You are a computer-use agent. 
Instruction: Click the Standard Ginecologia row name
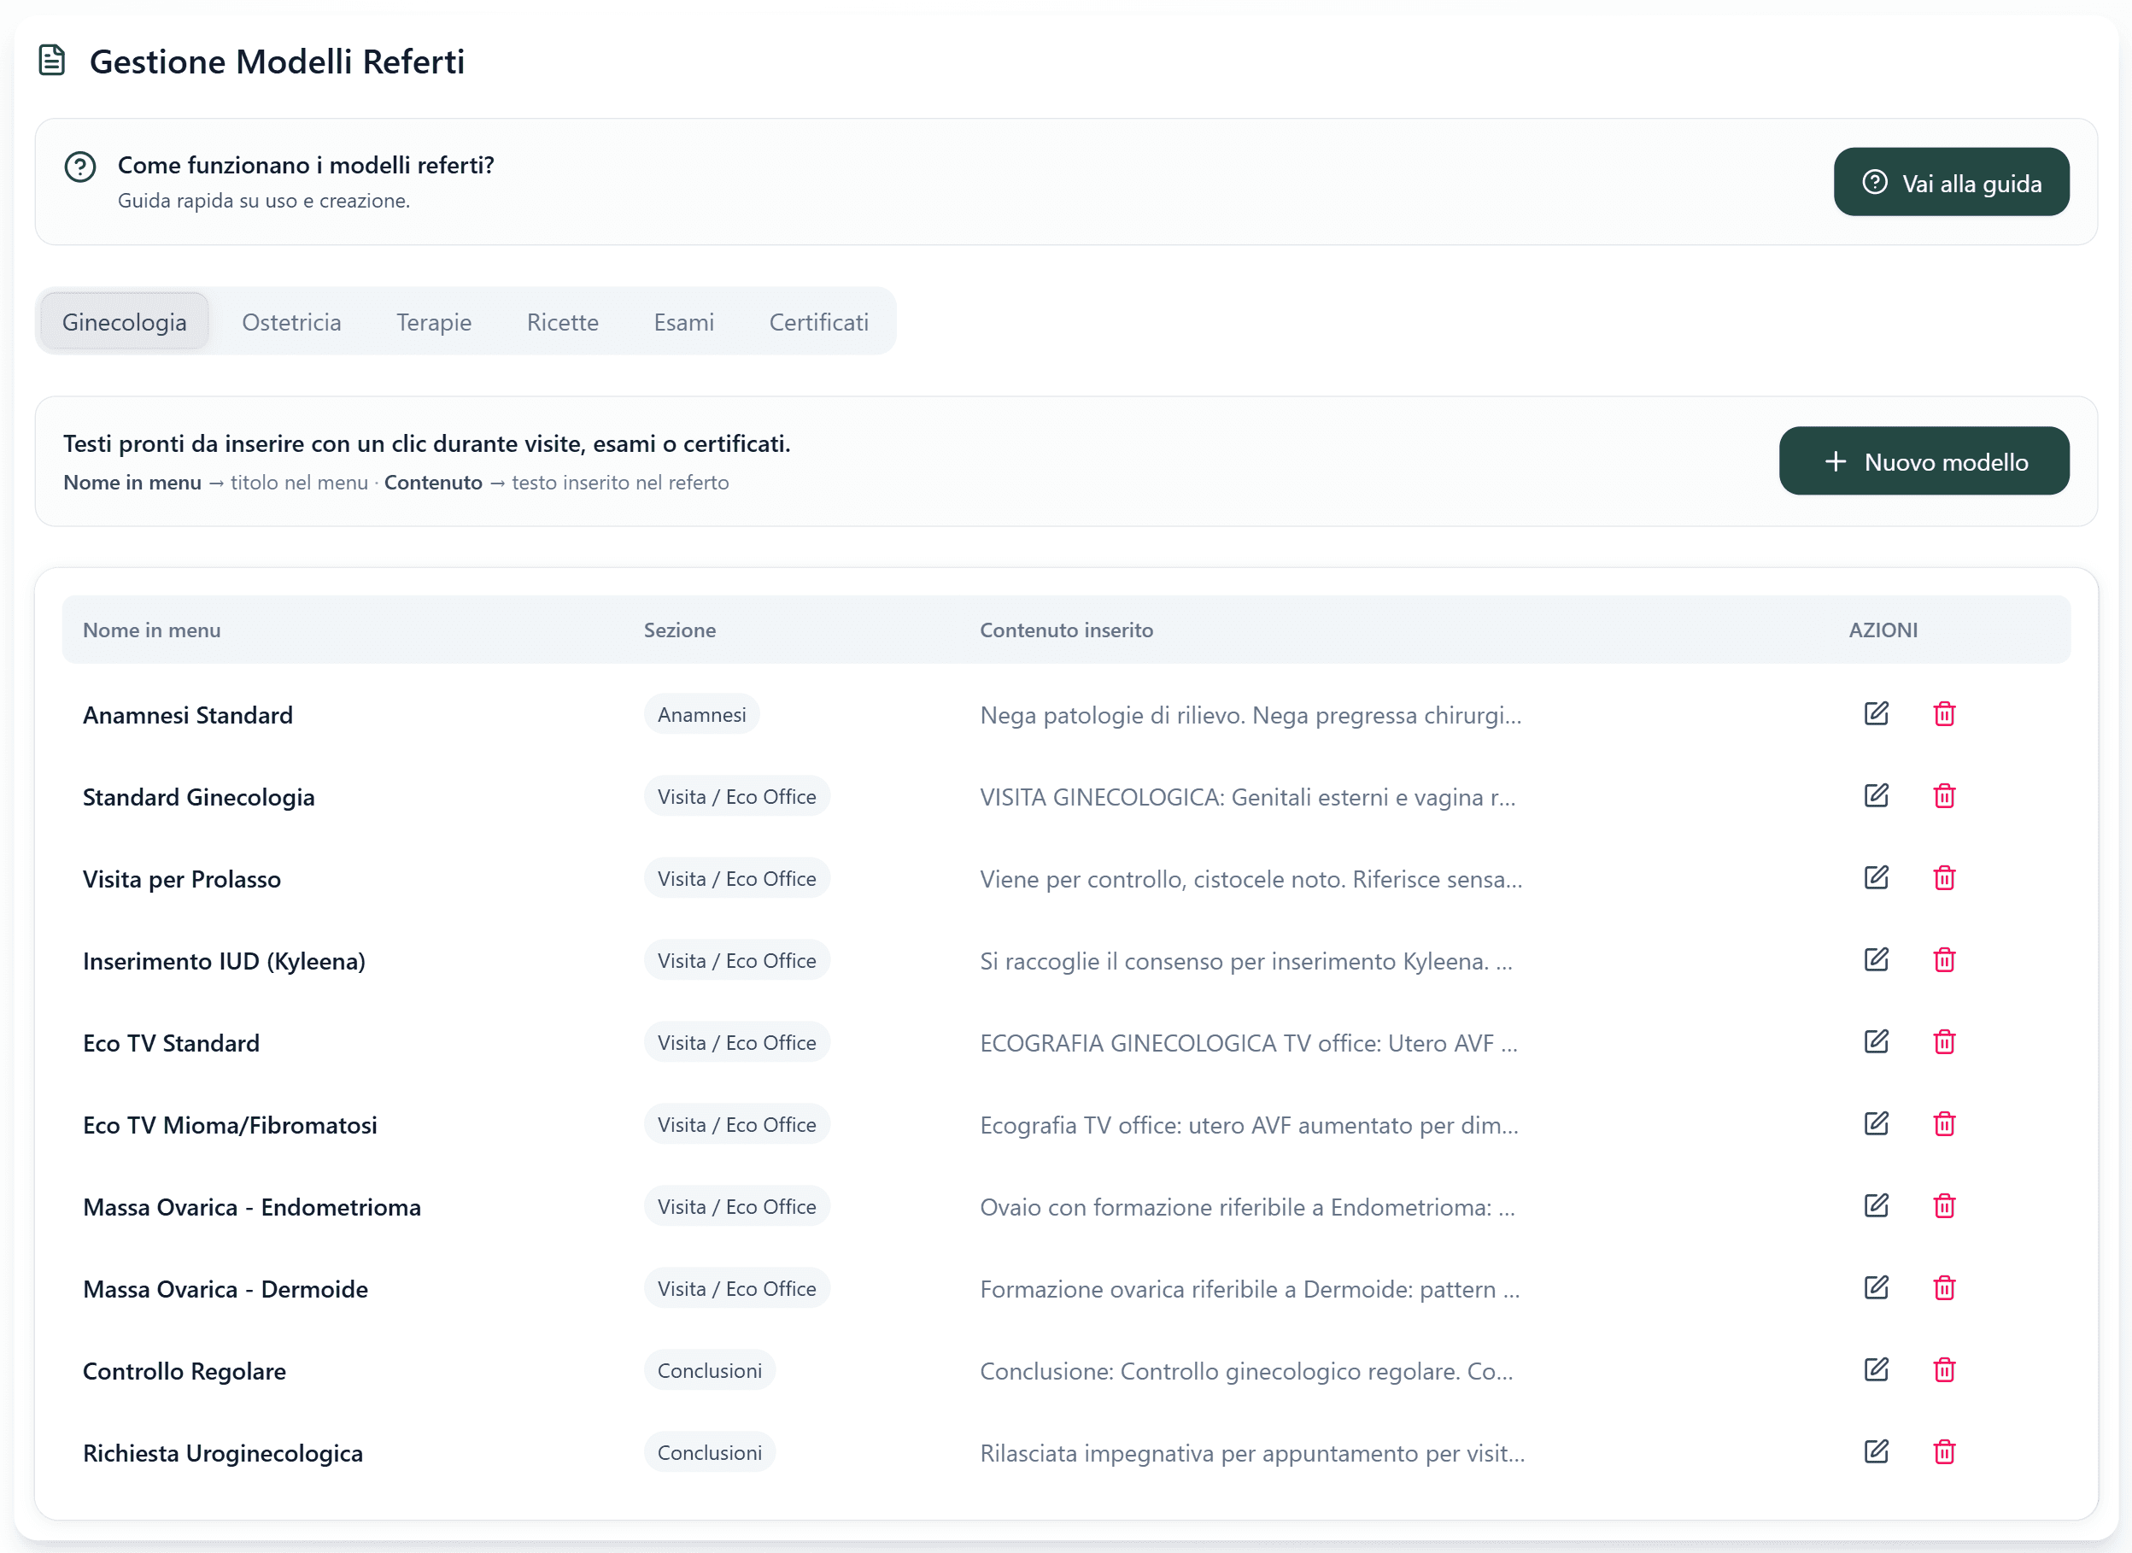(198, 797)
